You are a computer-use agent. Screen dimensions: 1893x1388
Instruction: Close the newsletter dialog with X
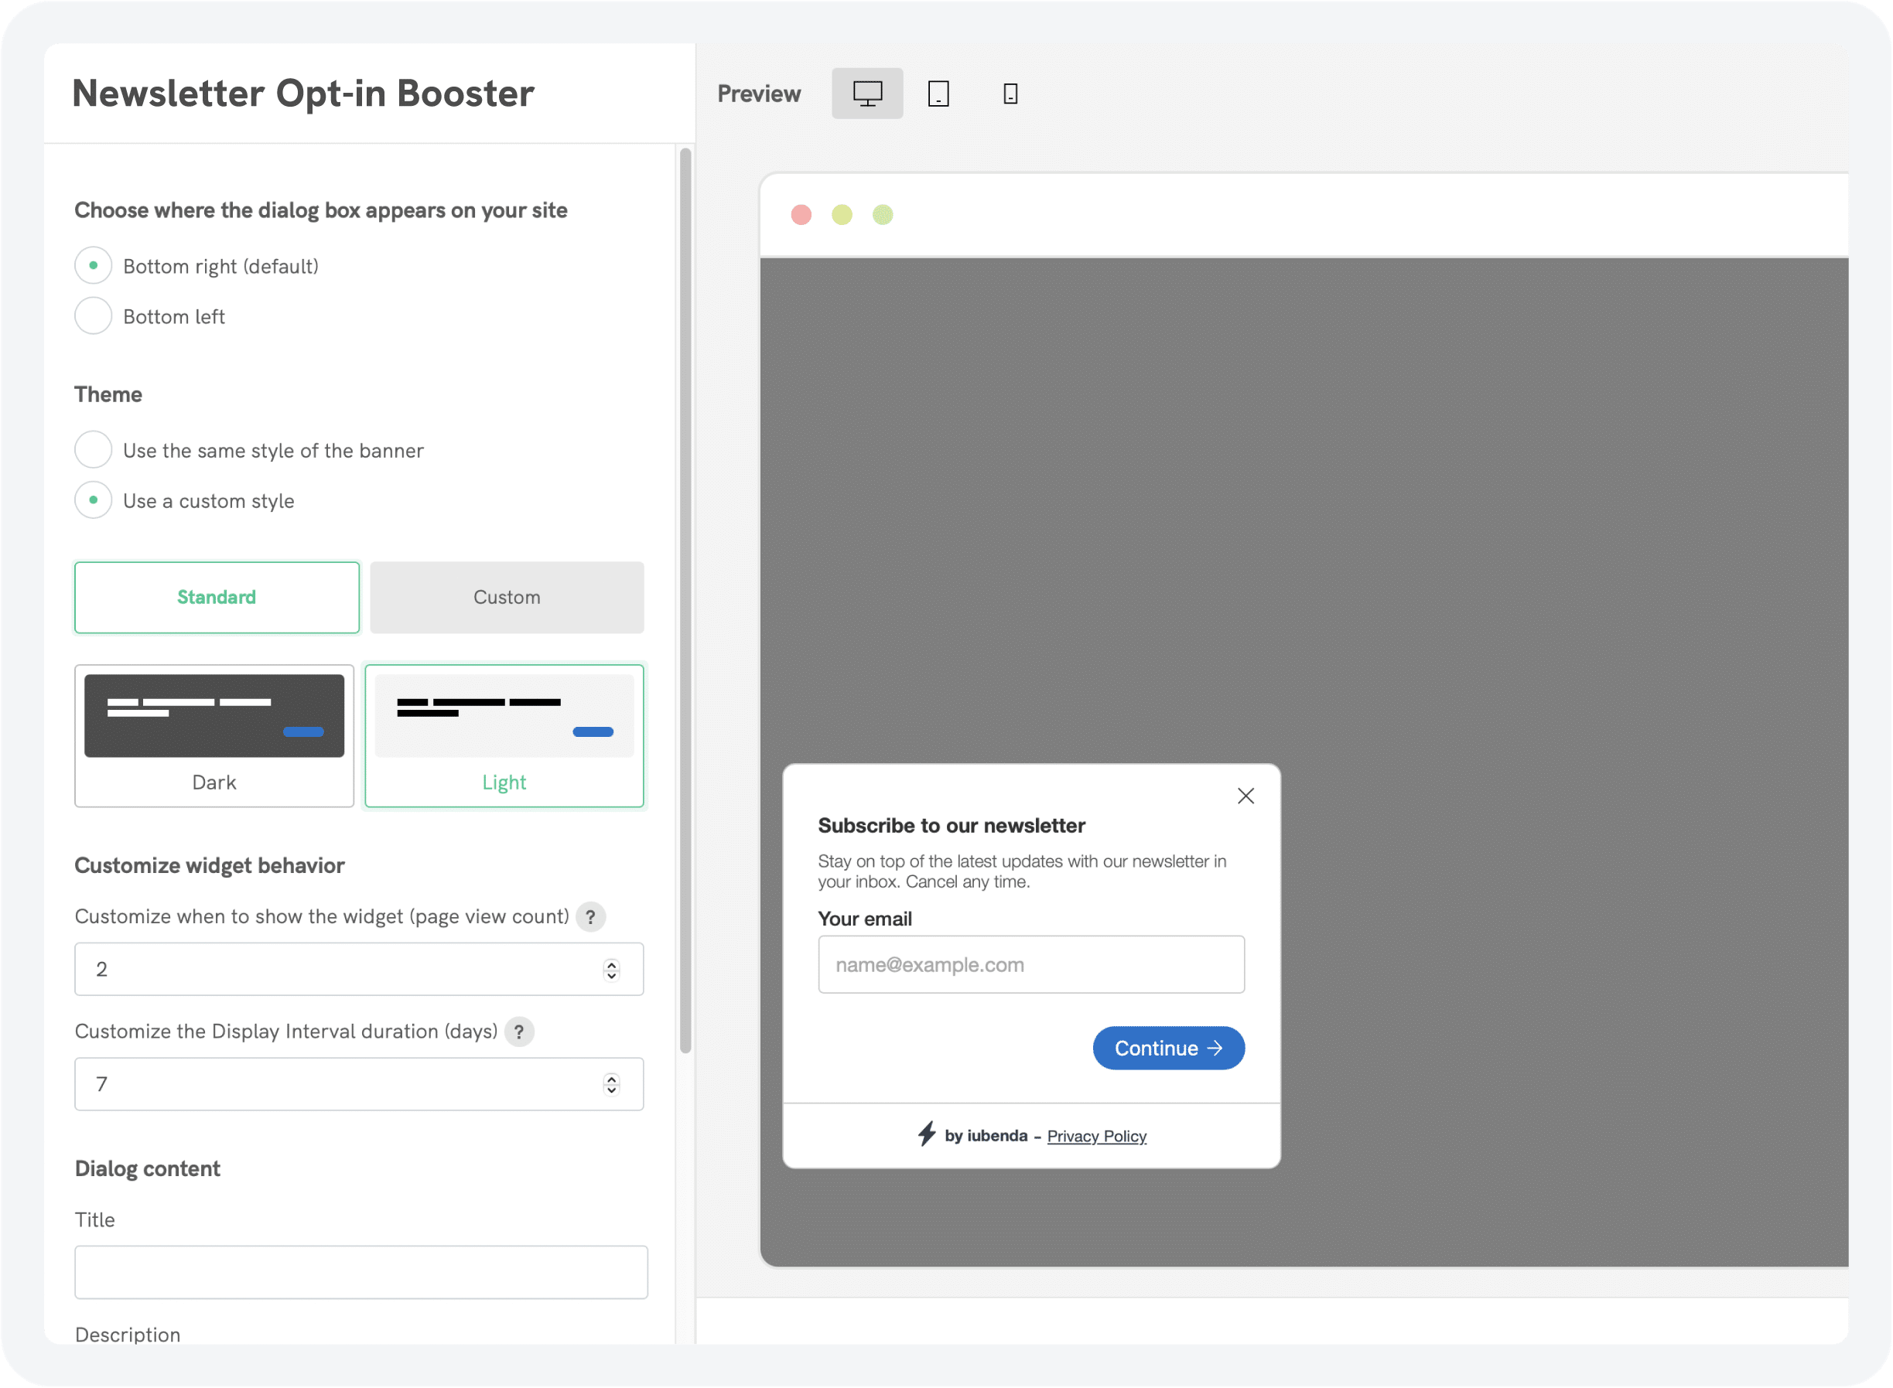[x=1245, y=796]
